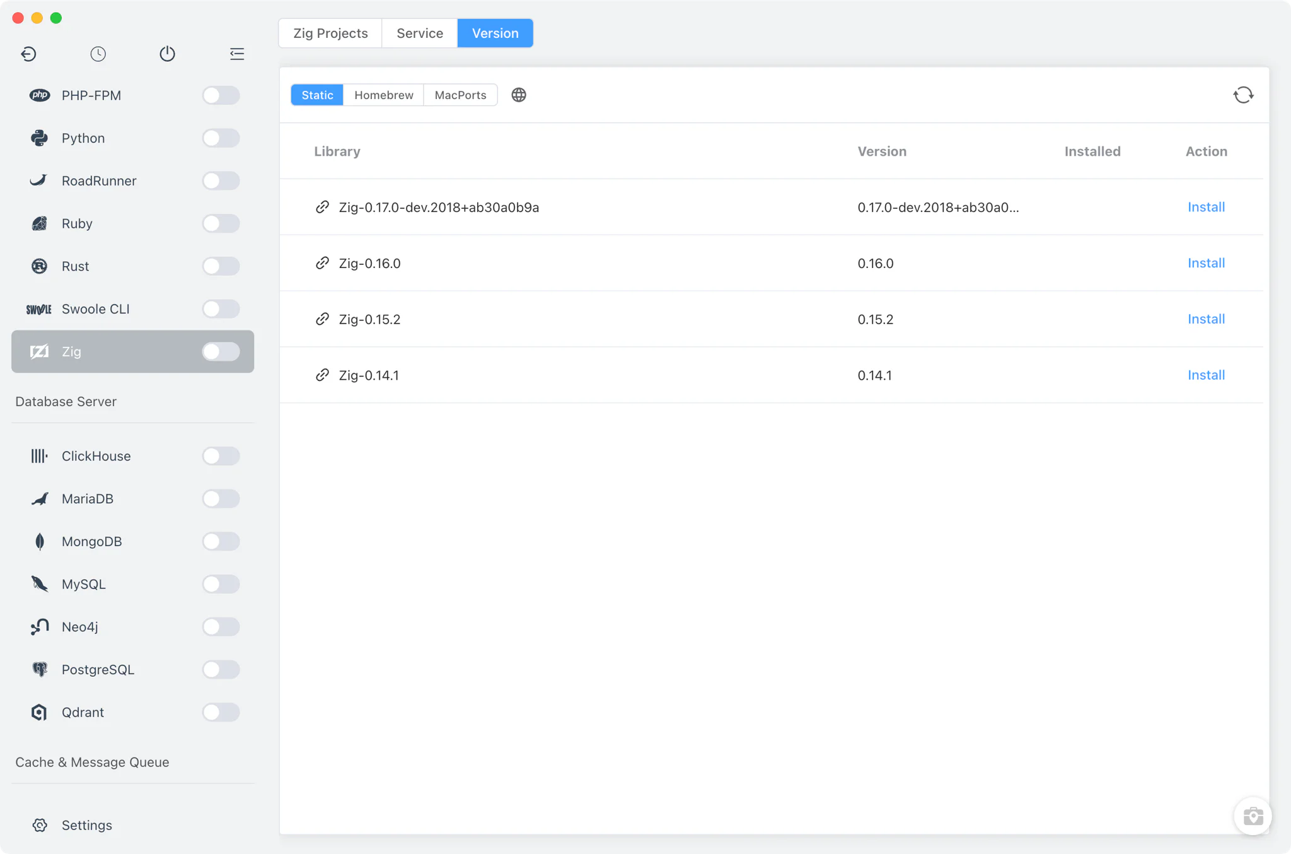Open link icon for Zig-0.16.0

click(x=322, y=263)
